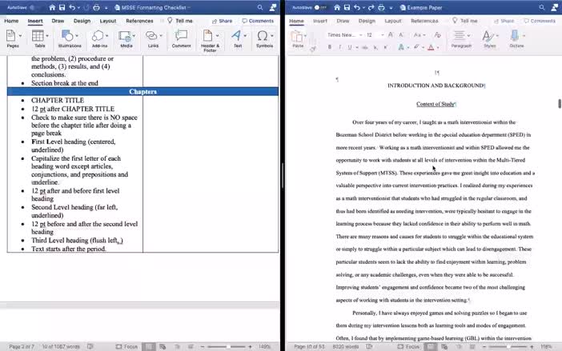Toggle Bold formatting in Example Paper
This screenshot has width=562, height=351.
[329, 47]
